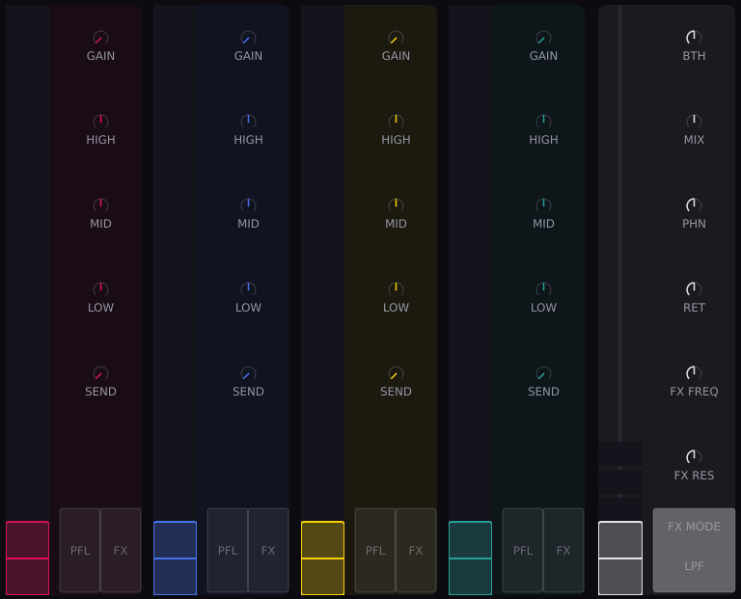Click the master PHN knob
Viewport: 741px width, 599px height.
[694, 205]
